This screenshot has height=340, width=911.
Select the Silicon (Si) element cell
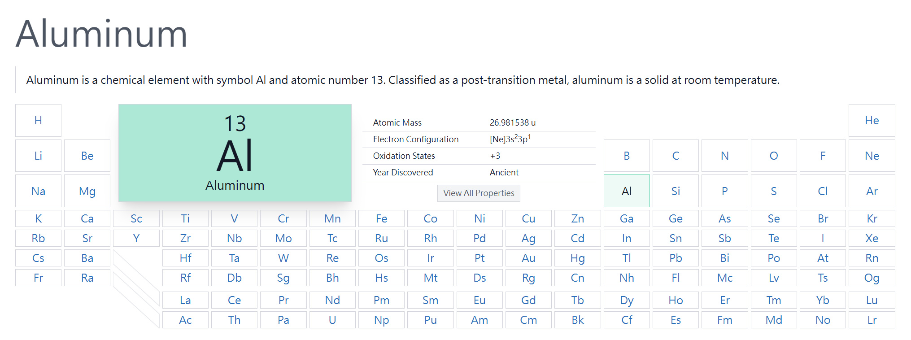(676, 191)
